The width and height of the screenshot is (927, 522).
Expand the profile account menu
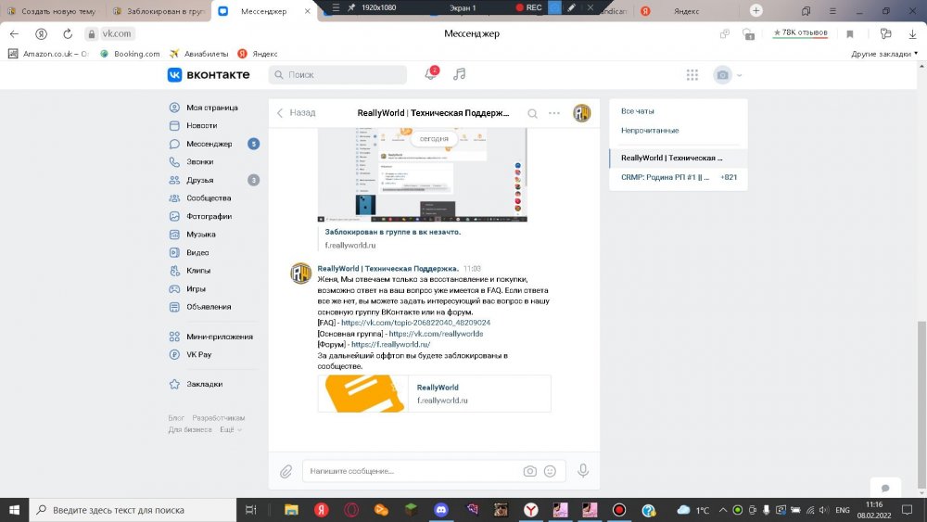pyautogui.click(x=727, y=75)
